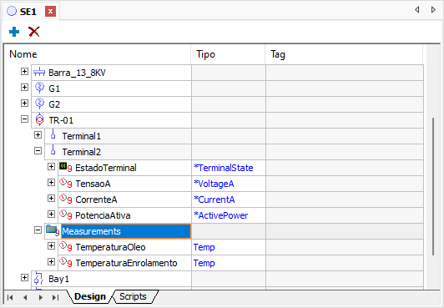The height and width of the screenshot is (308, 444).
Task: Click the Tipo column header
Action: (x=228, y=54)
